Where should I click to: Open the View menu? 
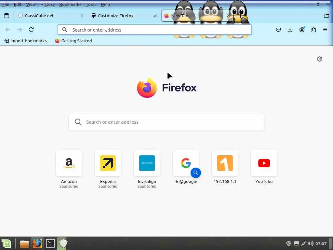(x=31, y=5)
